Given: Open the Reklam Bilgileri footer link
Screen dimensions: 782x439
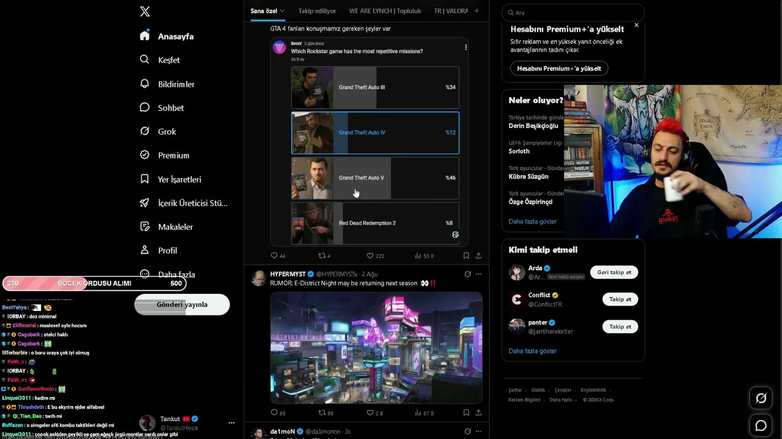Looking at the screenshot, I should point(524,400).
